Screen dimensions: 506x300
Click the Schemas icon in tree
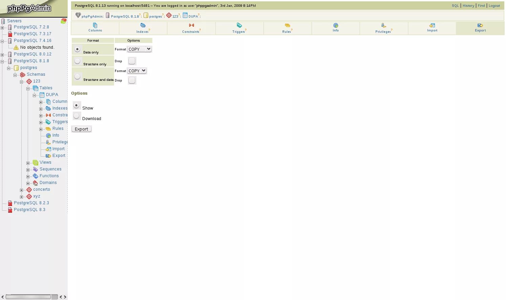coord(23,75)
